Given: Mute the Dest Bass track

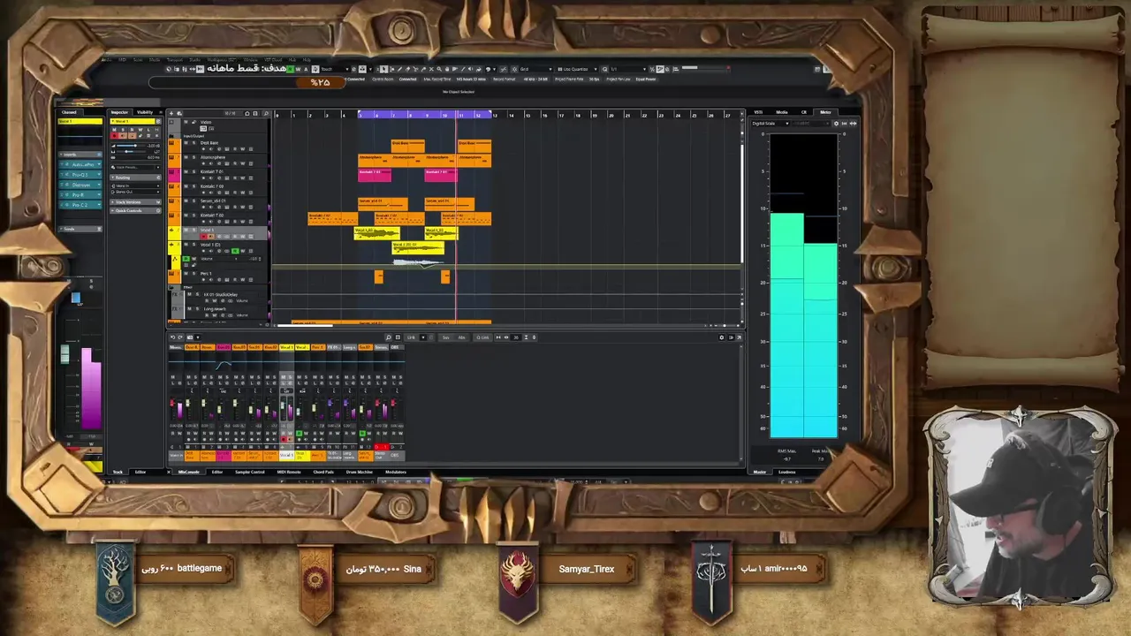Looking at the screenshot, I should click(186, 142).
